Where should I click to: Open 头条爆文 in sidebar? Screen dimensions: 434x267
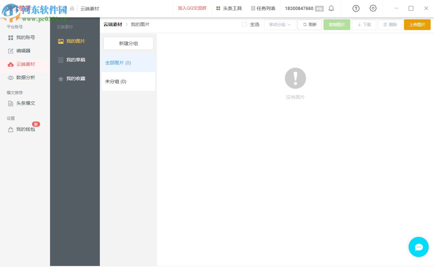tap(25, 103)
